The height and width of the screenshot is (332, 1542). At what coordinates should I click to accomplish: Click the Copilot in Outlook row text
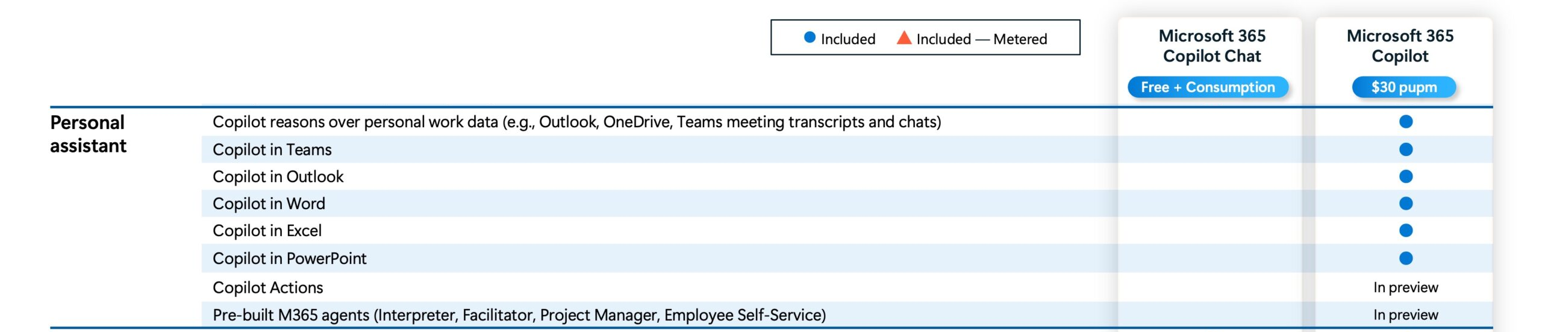coord(278,177)
